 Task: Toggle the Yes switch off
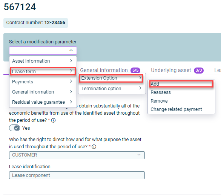coord(14,128)
